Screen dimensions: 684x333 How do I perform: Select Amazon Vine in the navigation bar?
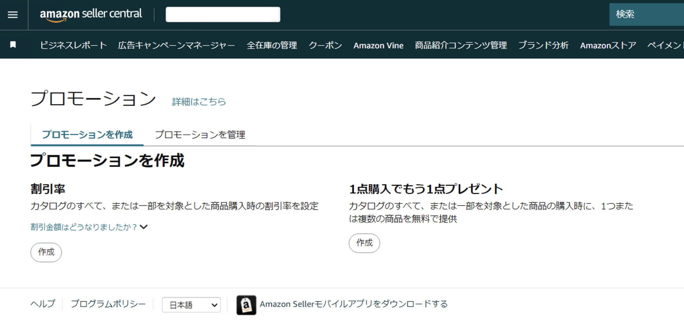pyautogui.click(x=378, y=45)
